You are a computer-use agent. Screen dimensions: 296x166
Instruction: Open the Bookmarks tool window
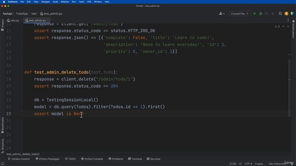(2, 125)
